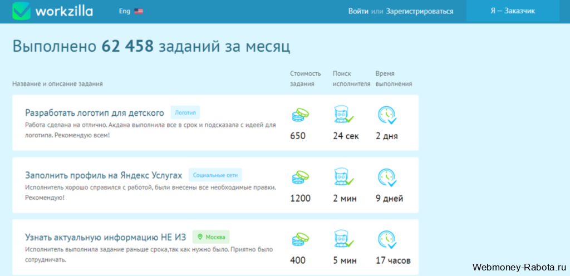The height and width of the screenshot is (276, 570).
Task: Click the Зарегистрироваться registration link
Action: tap(420, 11)
